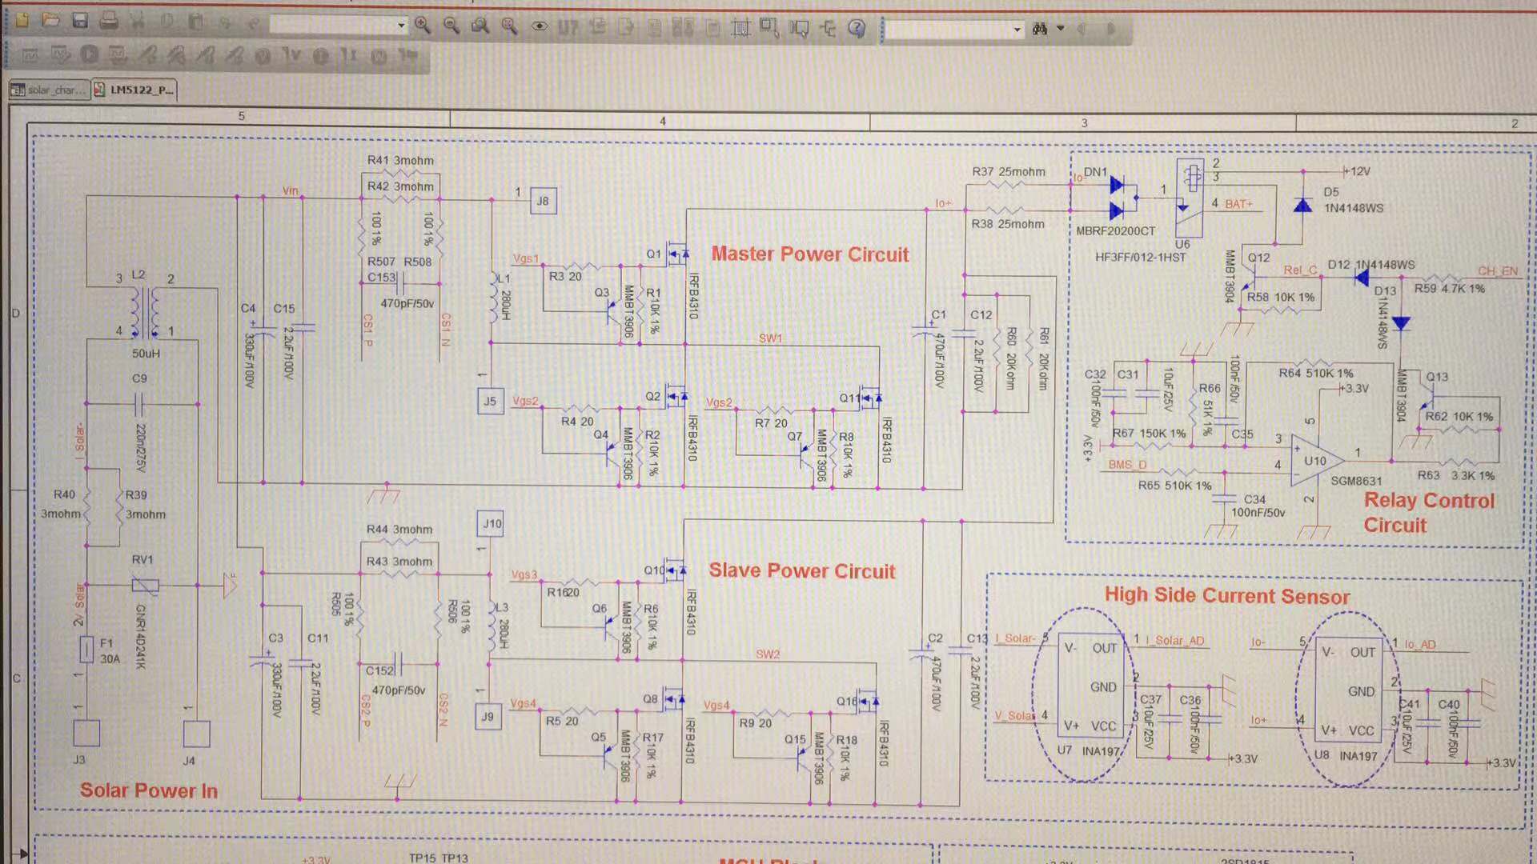Open the Help question mark icon

[857, 29]
